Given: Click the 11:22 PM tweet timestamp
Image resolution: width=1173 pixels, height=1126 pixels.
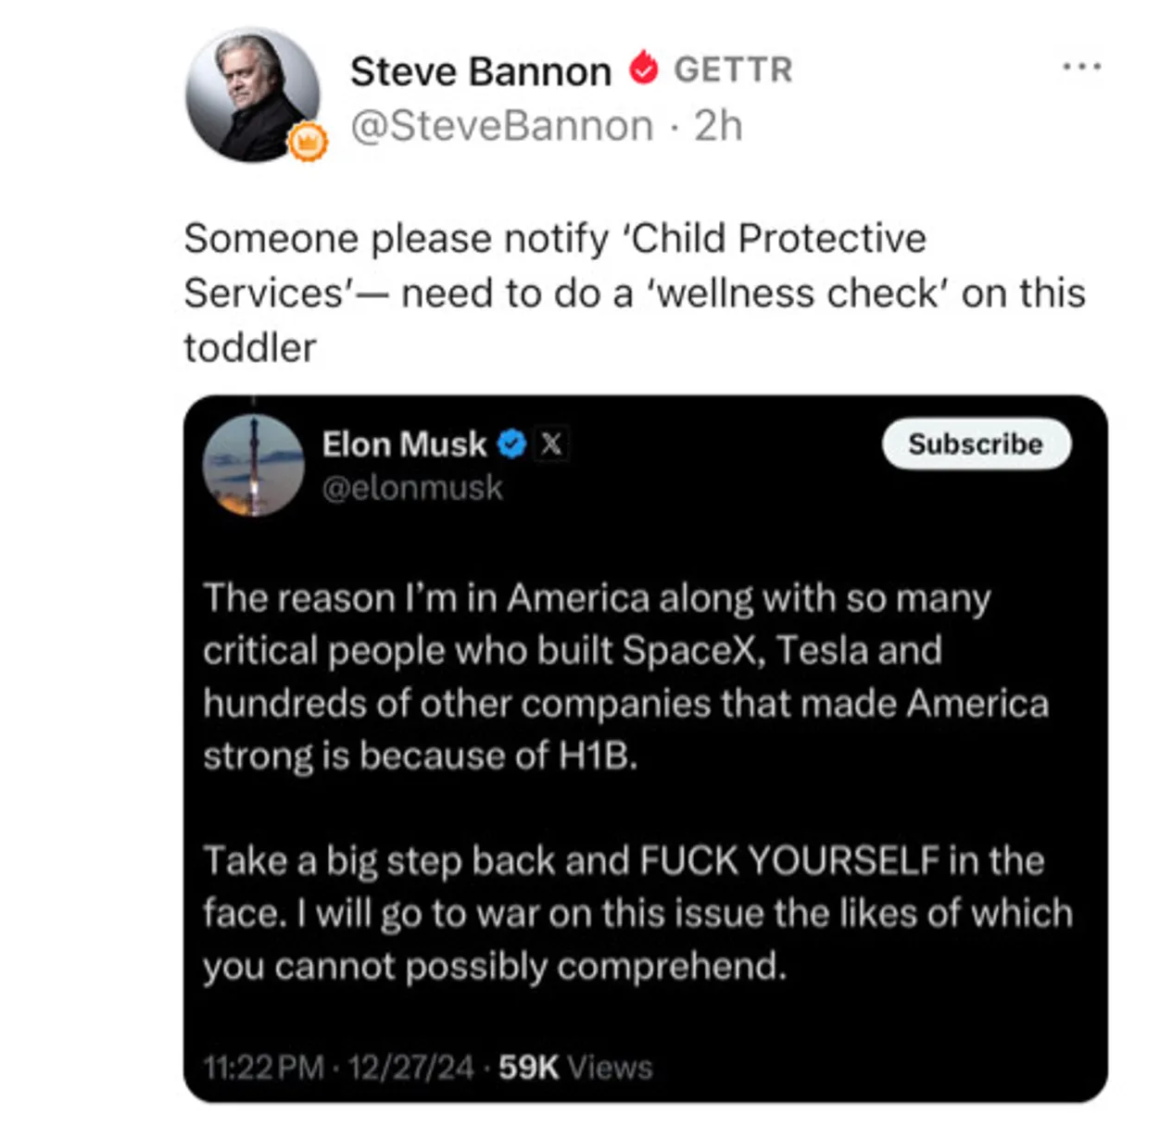Looking at the screenshot, I should coord(264,1068).
